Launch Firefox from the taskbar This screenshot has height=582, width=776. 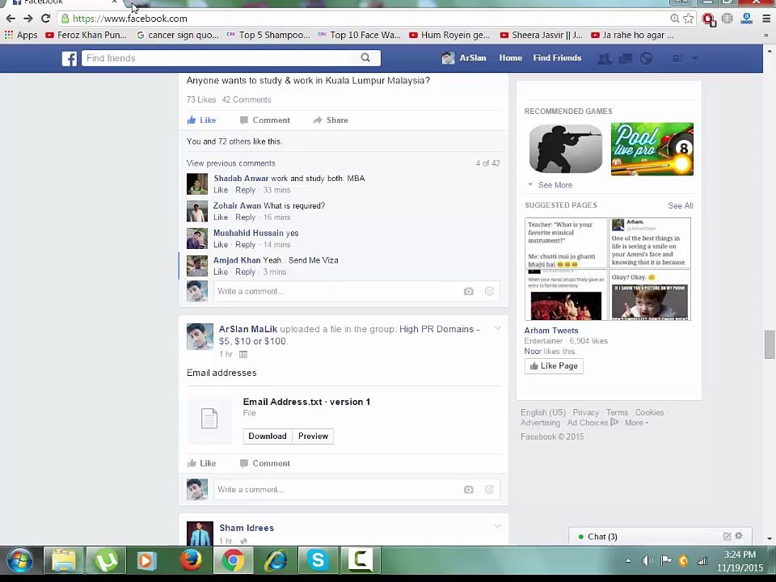[x=191, y=561]
